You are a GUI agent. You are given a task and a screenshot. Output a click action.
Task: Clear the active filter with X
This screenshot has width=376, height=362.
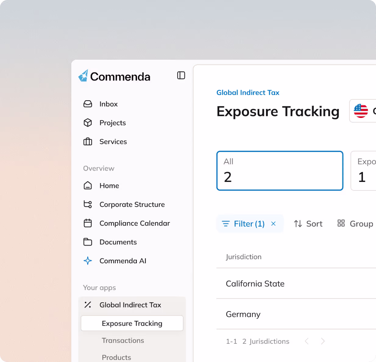[x=273, y=224]
